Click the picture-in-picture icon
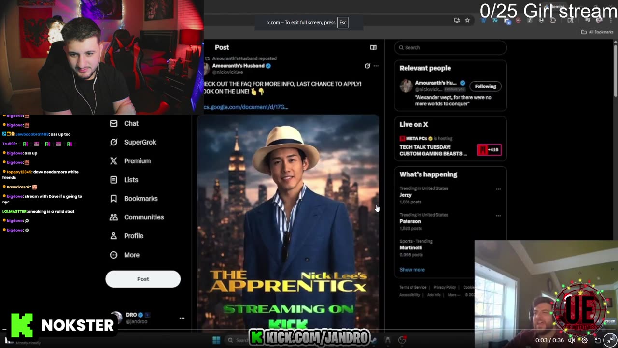The width and height of the screenshot is (618, 348). pyautogui.click(x=597, y=340)
